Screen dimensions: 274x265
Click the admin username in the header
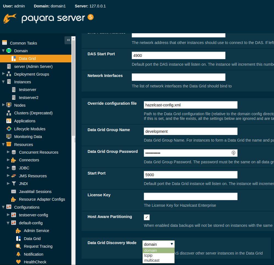(20, 6)
